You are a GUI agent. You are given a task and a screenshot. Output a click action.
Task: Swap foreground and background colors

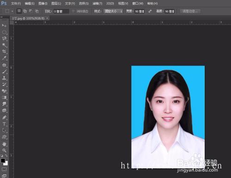point(6,155)
